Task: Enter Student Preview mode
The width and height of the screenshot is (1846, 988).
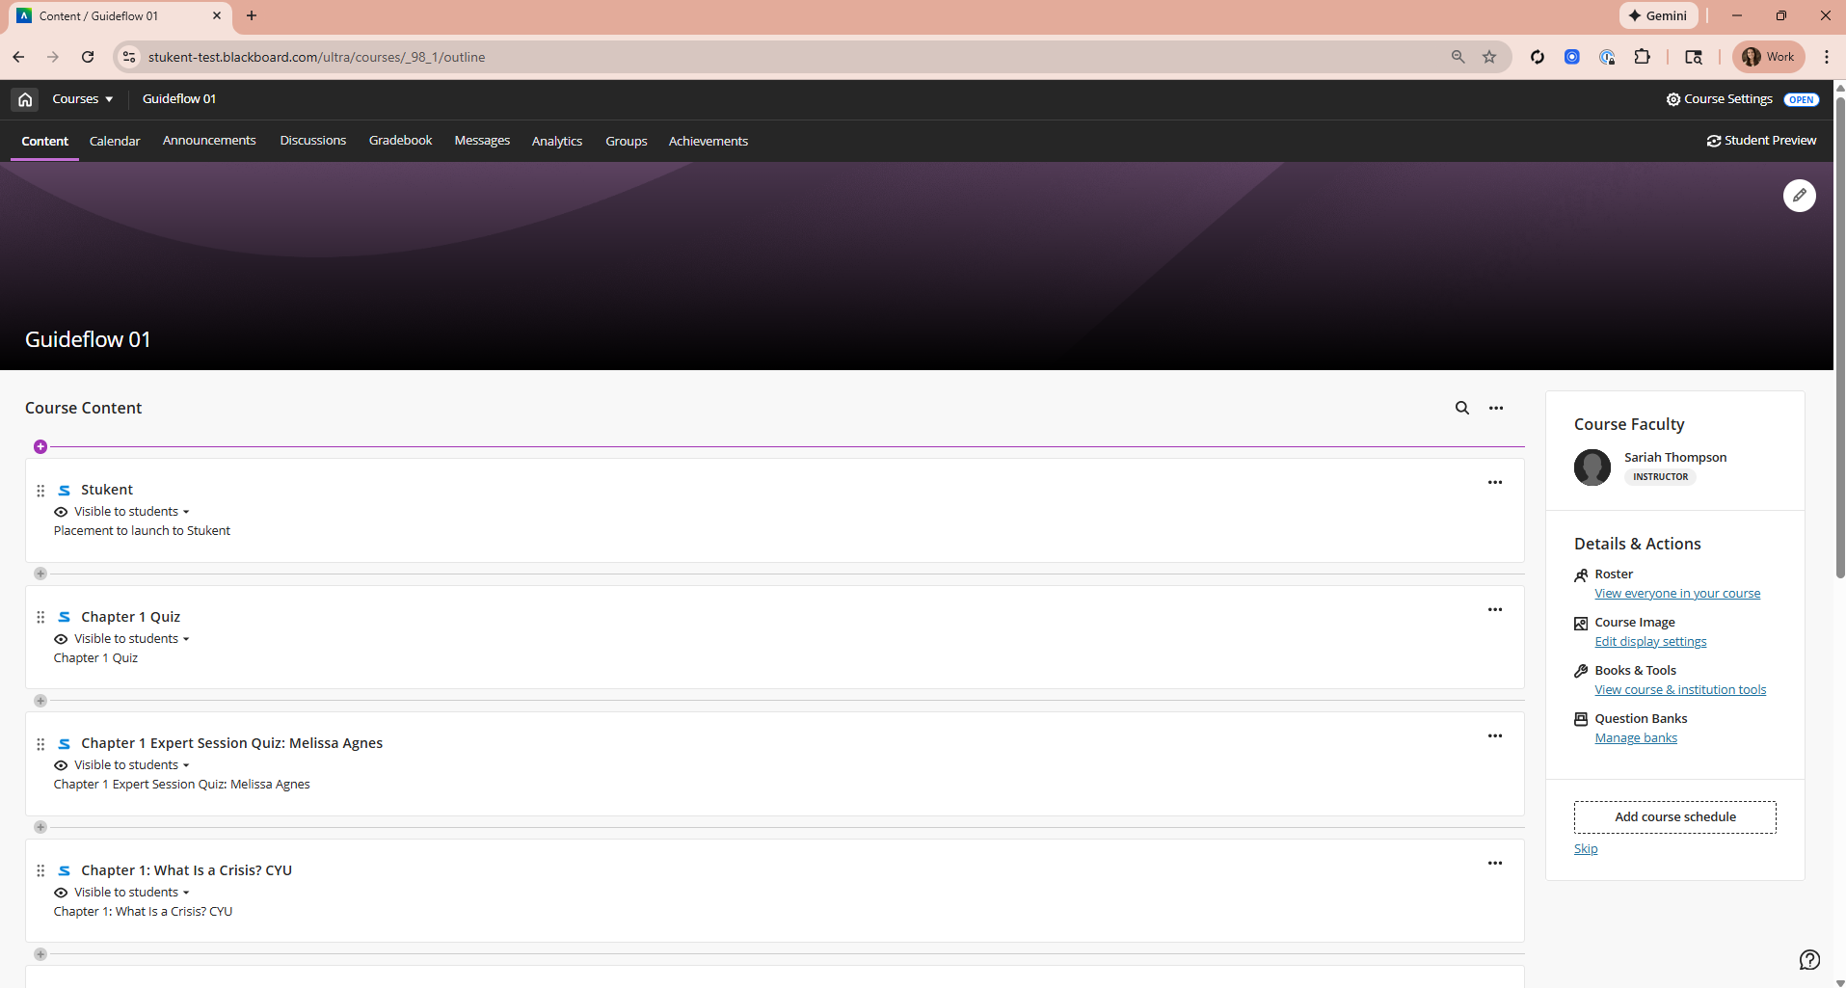Action: 1761,141
